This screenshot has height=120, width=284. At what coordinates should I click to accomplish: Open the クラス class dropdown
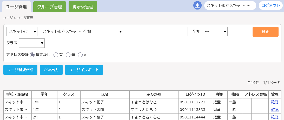point(32,43)
